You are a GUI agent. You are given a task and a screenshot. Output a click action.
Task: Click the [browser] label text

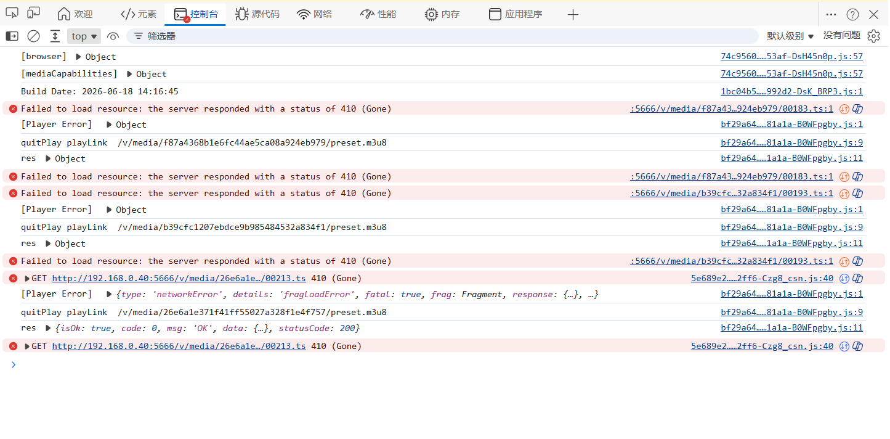[x=44, y=57]
